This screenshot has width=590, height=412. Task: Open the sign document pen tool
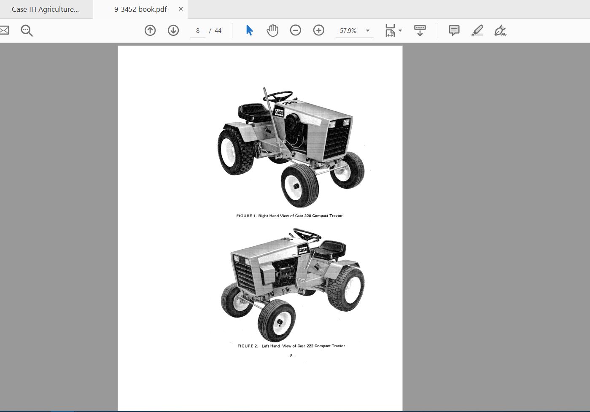click(x=500, y=30)
